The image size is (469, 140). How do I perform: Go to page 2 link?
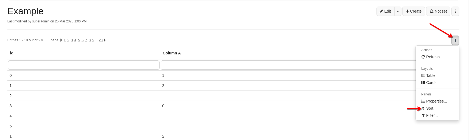pyautogui.click(x=68, y=40)
